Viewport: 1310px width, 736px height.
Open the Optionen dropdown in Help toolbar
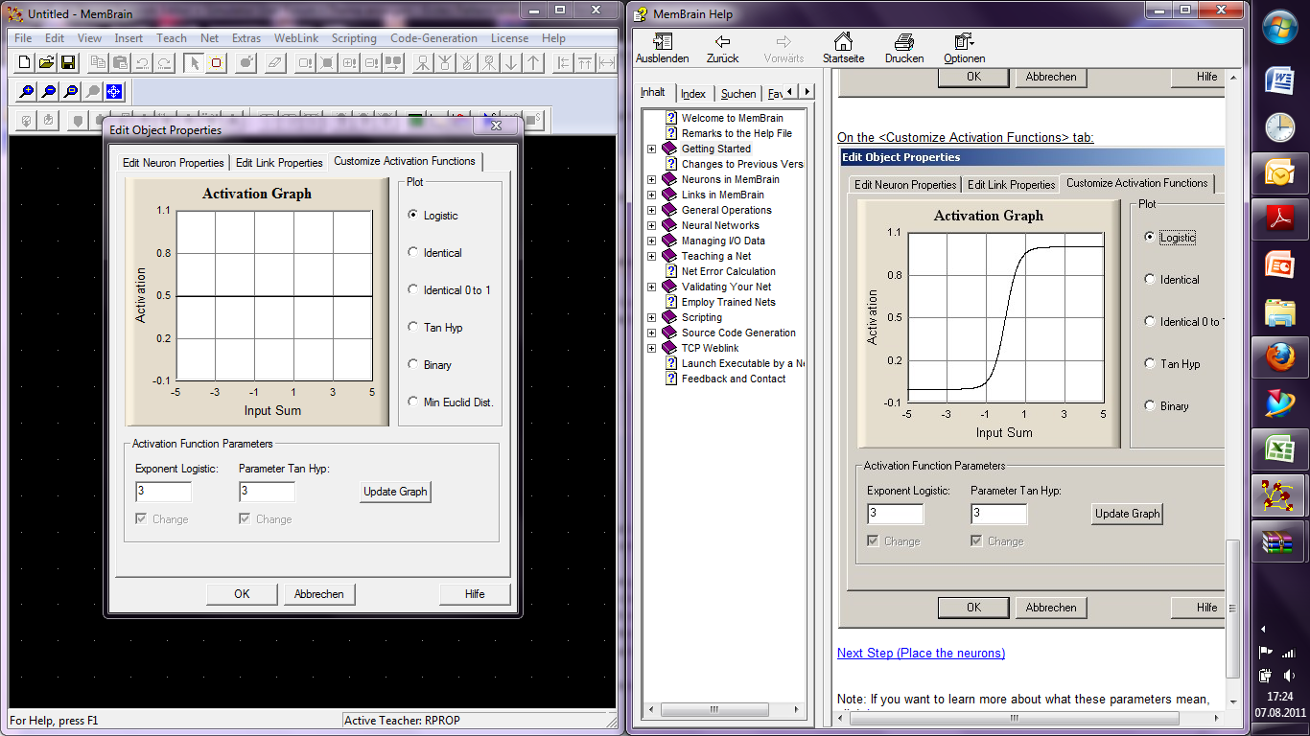tap(964, 48)
